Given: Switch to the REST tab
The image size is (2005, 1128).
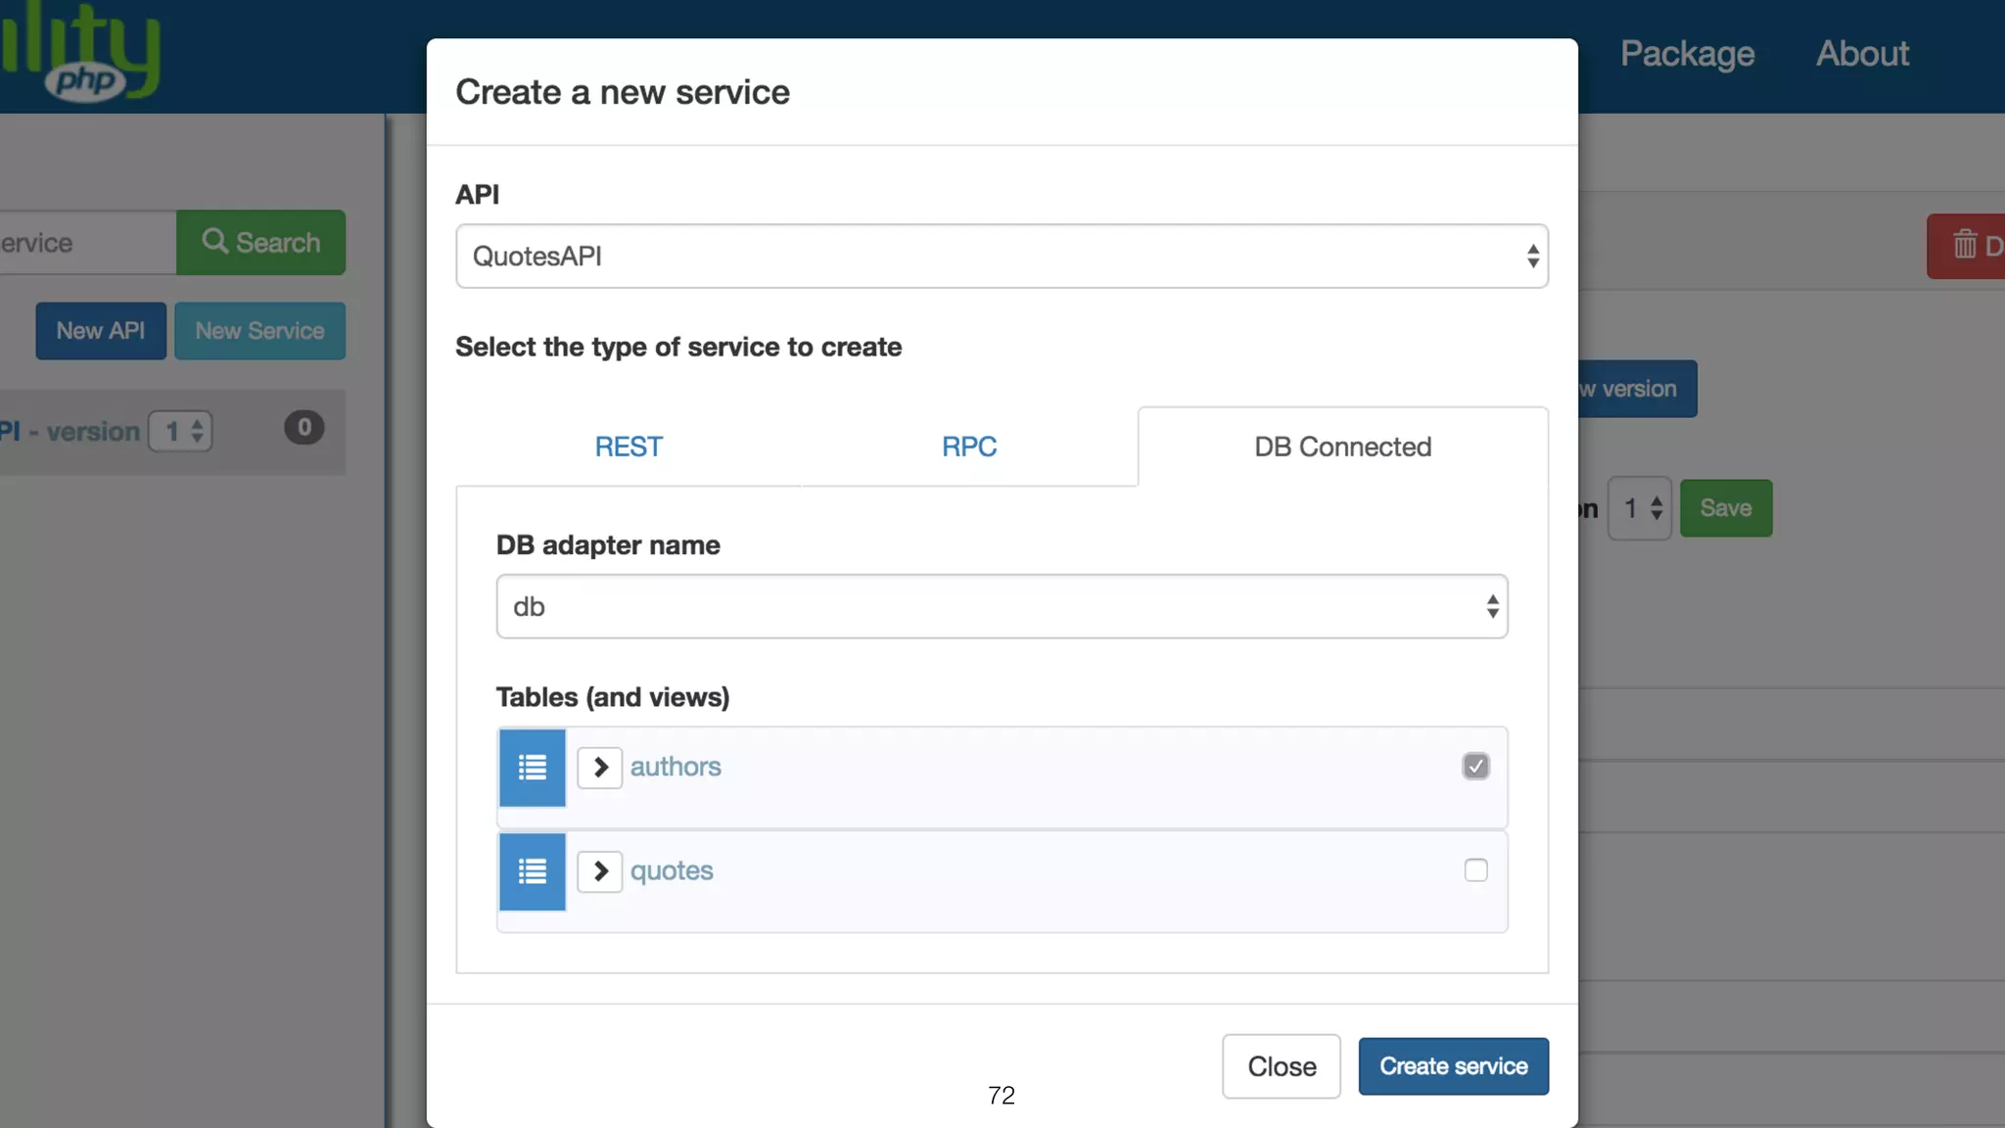Looking at the screenshot, I should point(629,446).
